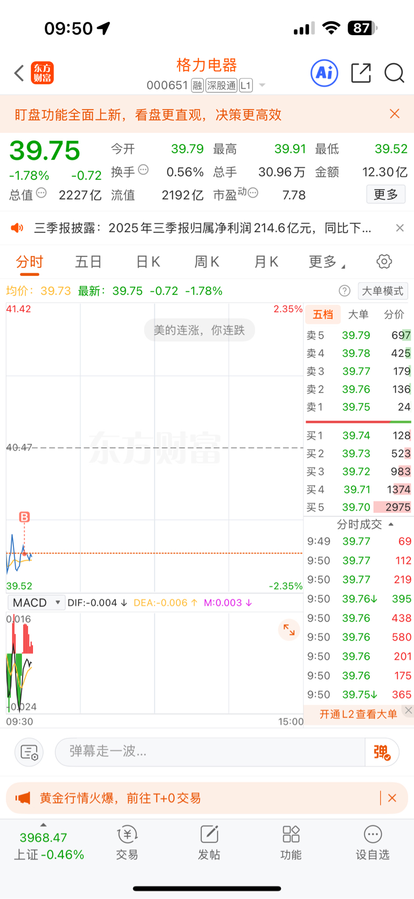Image resolution: width=414 pixels, height=899 pixels.
Task: Show 换手 info tooltip icon
Action: pyautogui.click(x=143, y=170)
